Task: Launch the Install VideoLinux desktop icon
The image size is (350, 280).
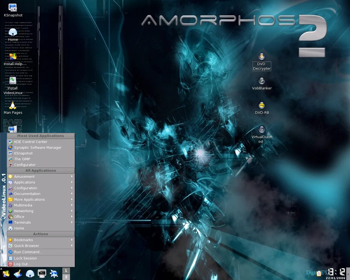Action: (x=13, y=81)
